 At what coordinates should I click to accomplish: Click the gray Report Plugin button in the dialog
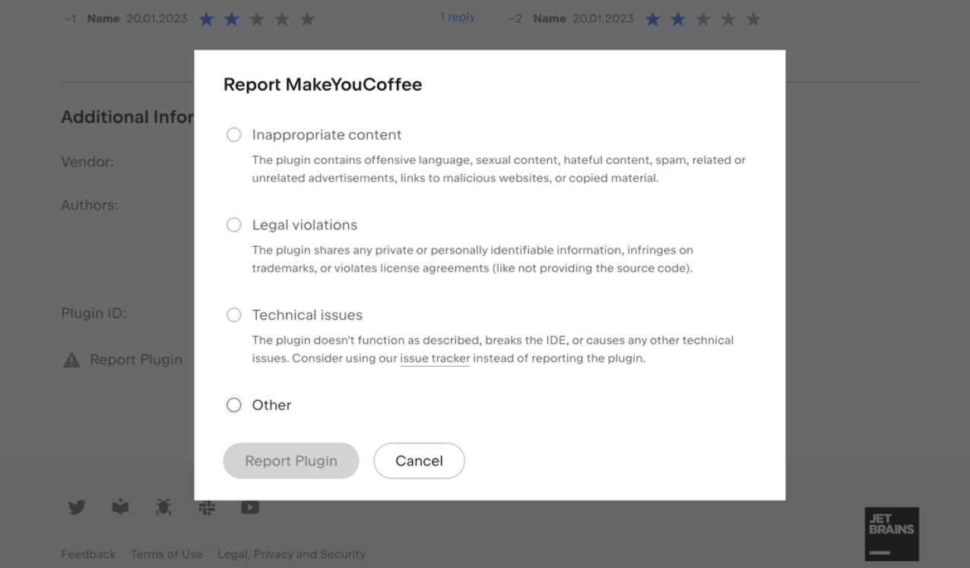[291, 461]
